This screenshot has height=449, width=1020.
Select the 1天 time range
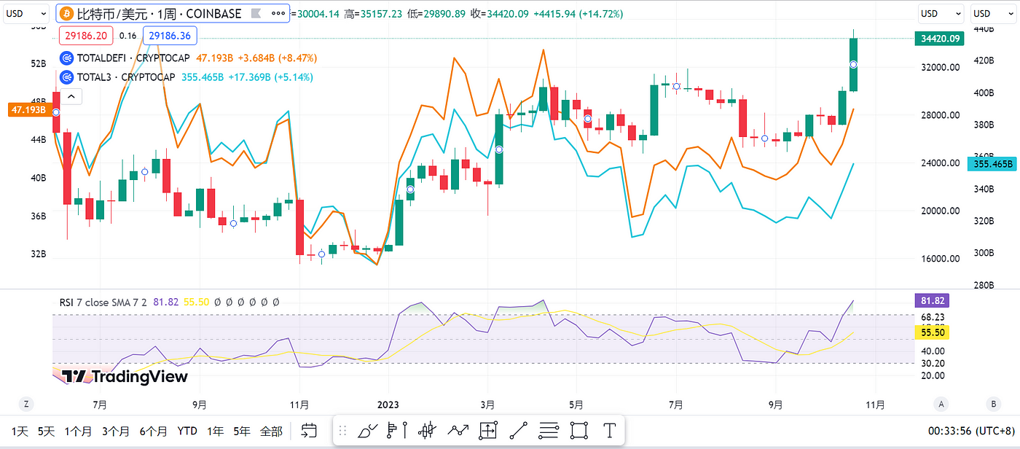coord(20,431)
